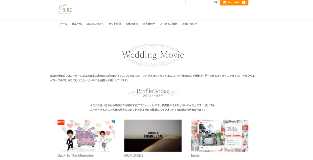Viewport: 313px width, 160px height.
Task: Open the Memories of Ryosuke & Sae thumbnail
Action: click(x=153, y=136)
